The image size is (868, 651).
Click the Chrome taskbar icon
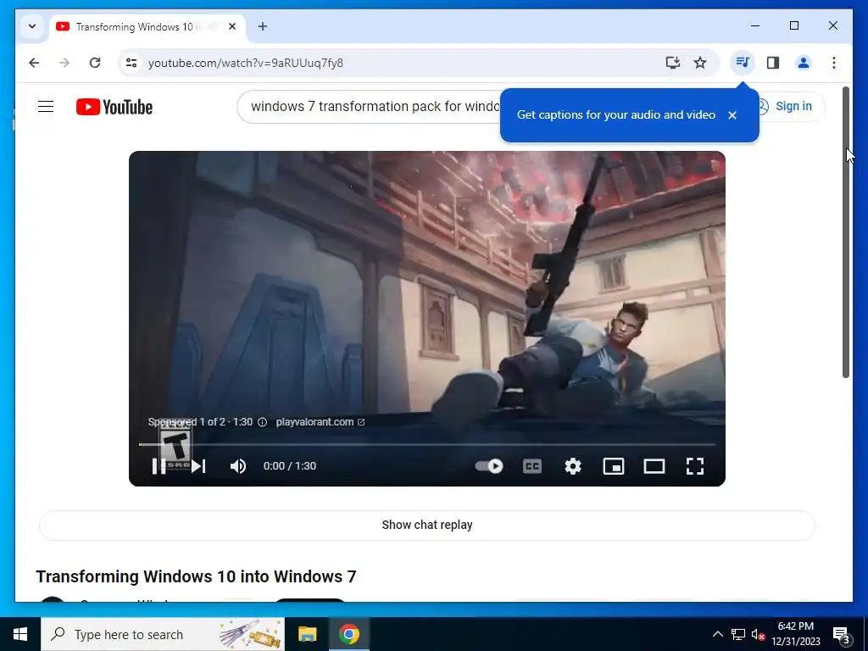point(348,634)
